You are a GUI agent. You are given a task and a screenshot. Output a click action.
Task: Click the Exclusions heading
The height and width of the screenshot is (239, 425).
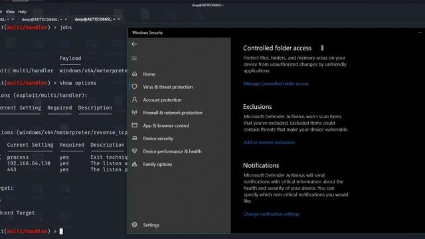[257, 107]
